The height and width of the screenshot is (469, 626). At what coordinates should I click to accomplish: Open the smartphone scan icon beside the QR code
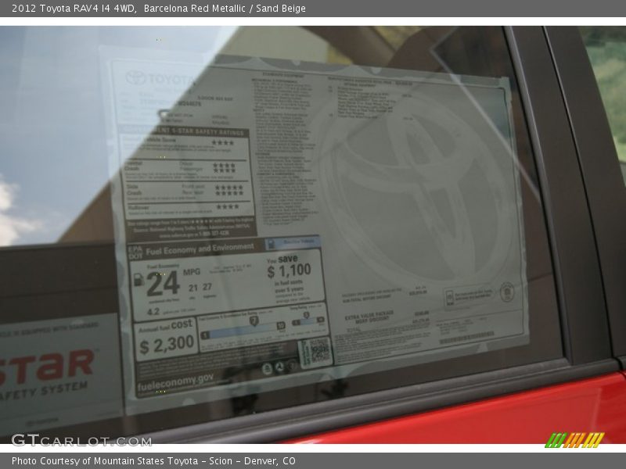click(x=305, y=352)
